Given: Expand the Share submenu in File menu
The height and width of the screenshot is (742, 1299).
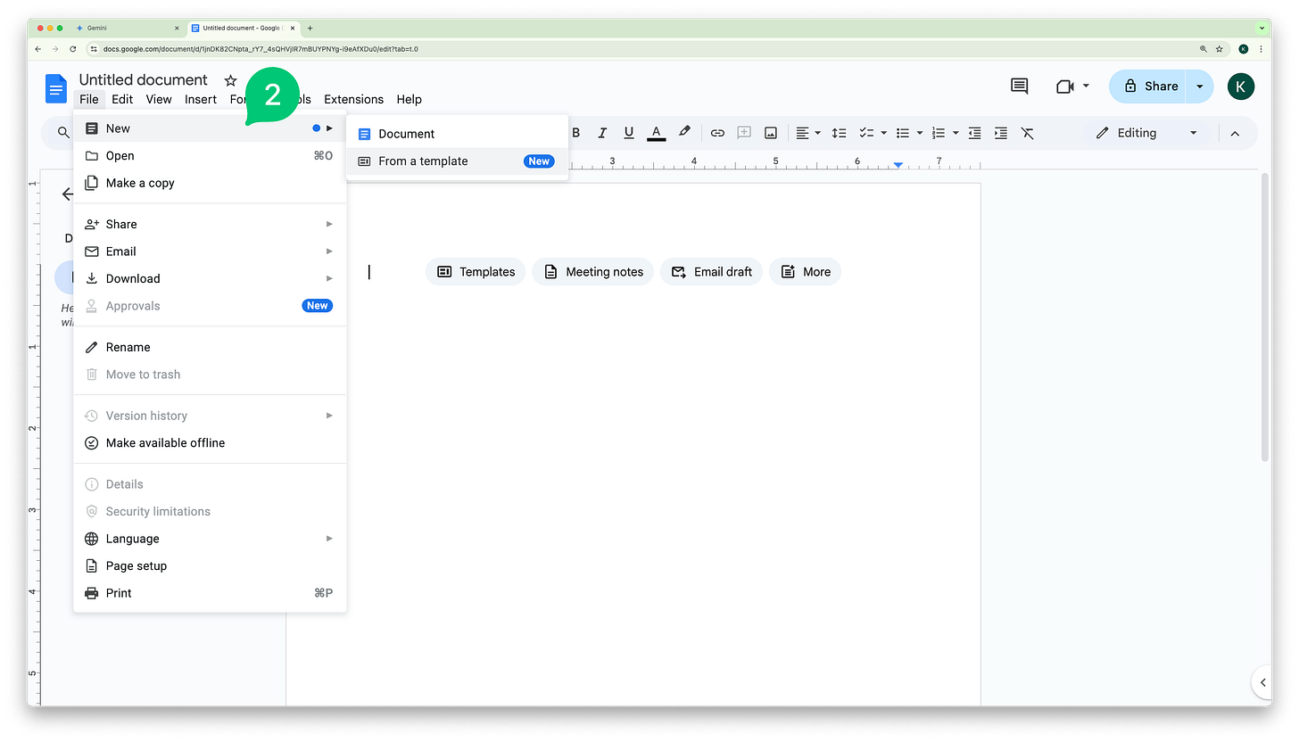Looking at the screenshot, I should 210,224.
